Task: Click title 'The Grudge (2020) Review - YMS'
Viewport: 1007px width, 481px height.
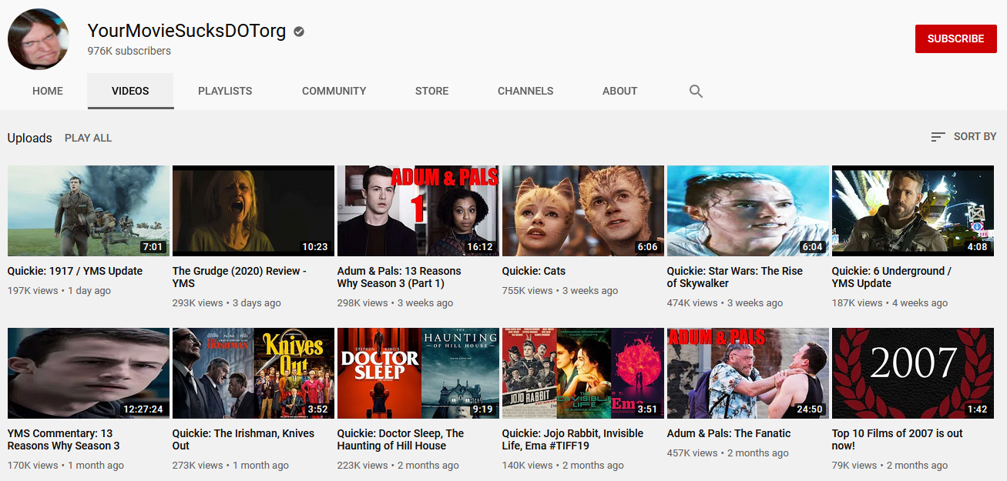Action: pyautogui.click(x=240, y=277)
